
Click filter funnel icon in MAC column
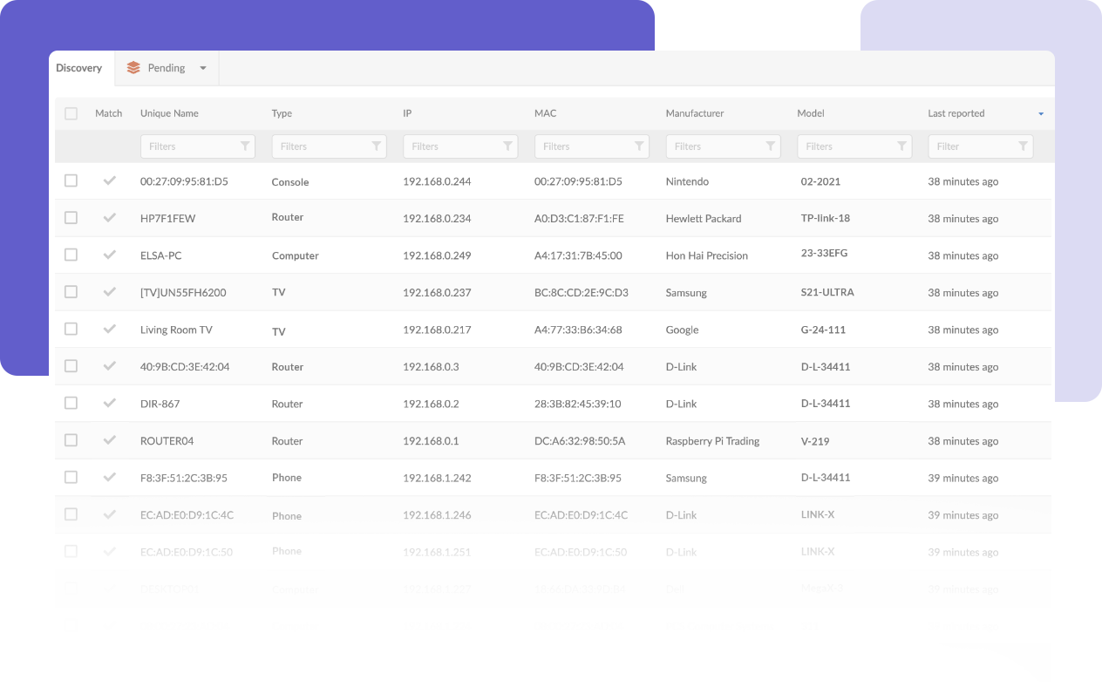[639, 146]
